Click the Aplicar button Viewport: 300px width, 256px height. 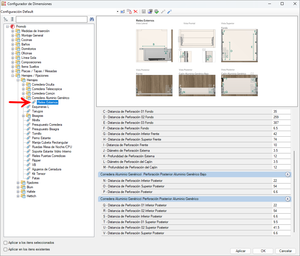(x=241, y=251)
